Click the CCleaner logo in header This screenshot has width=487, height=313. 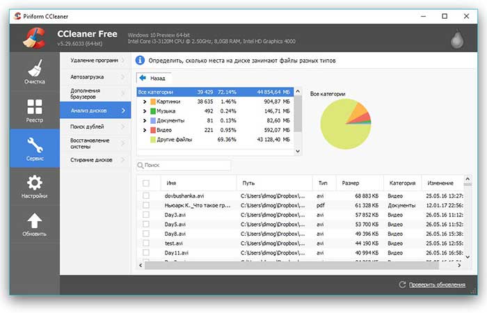pyautogui.click(x=35, y=38)
